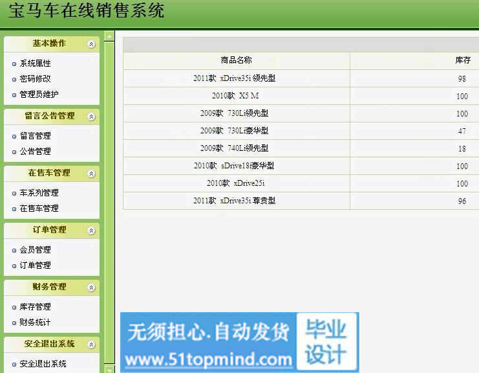Viewport: 479px width, 373px height.
Task: Open 密码修改 menu entry
Action: pyautogui.click(x=35, y=78)
